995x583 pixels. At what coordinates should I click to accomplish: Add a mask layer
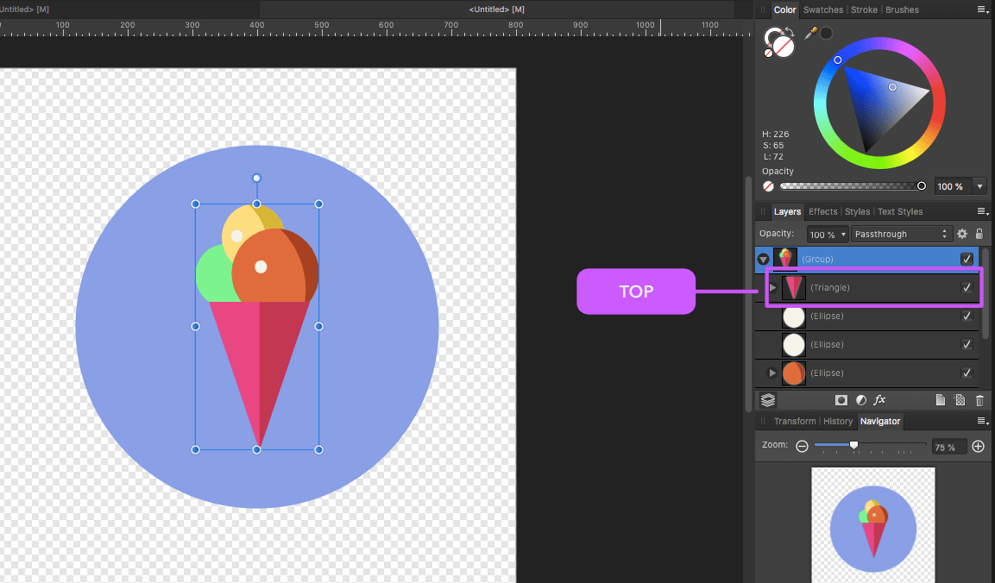(841, 400)
